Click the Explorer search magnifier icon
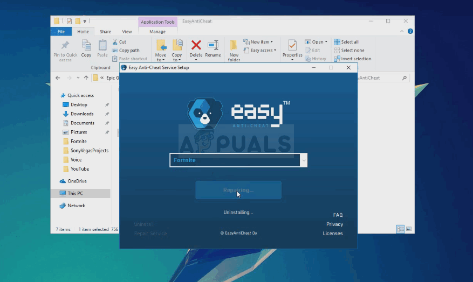The image size is (473, 282). 404,78
